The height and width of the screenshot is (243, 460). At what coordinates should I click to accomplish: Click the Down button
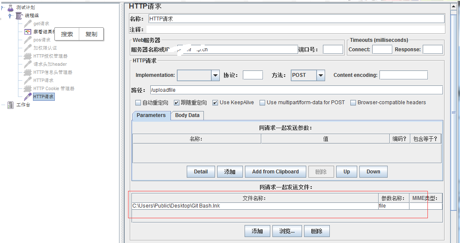pos(373,172)
